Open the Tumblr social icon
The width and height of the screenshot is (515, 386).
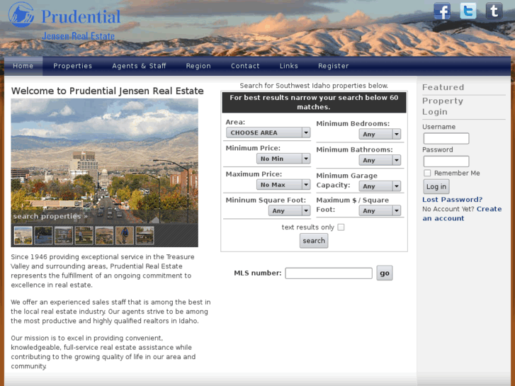[494, 11]
